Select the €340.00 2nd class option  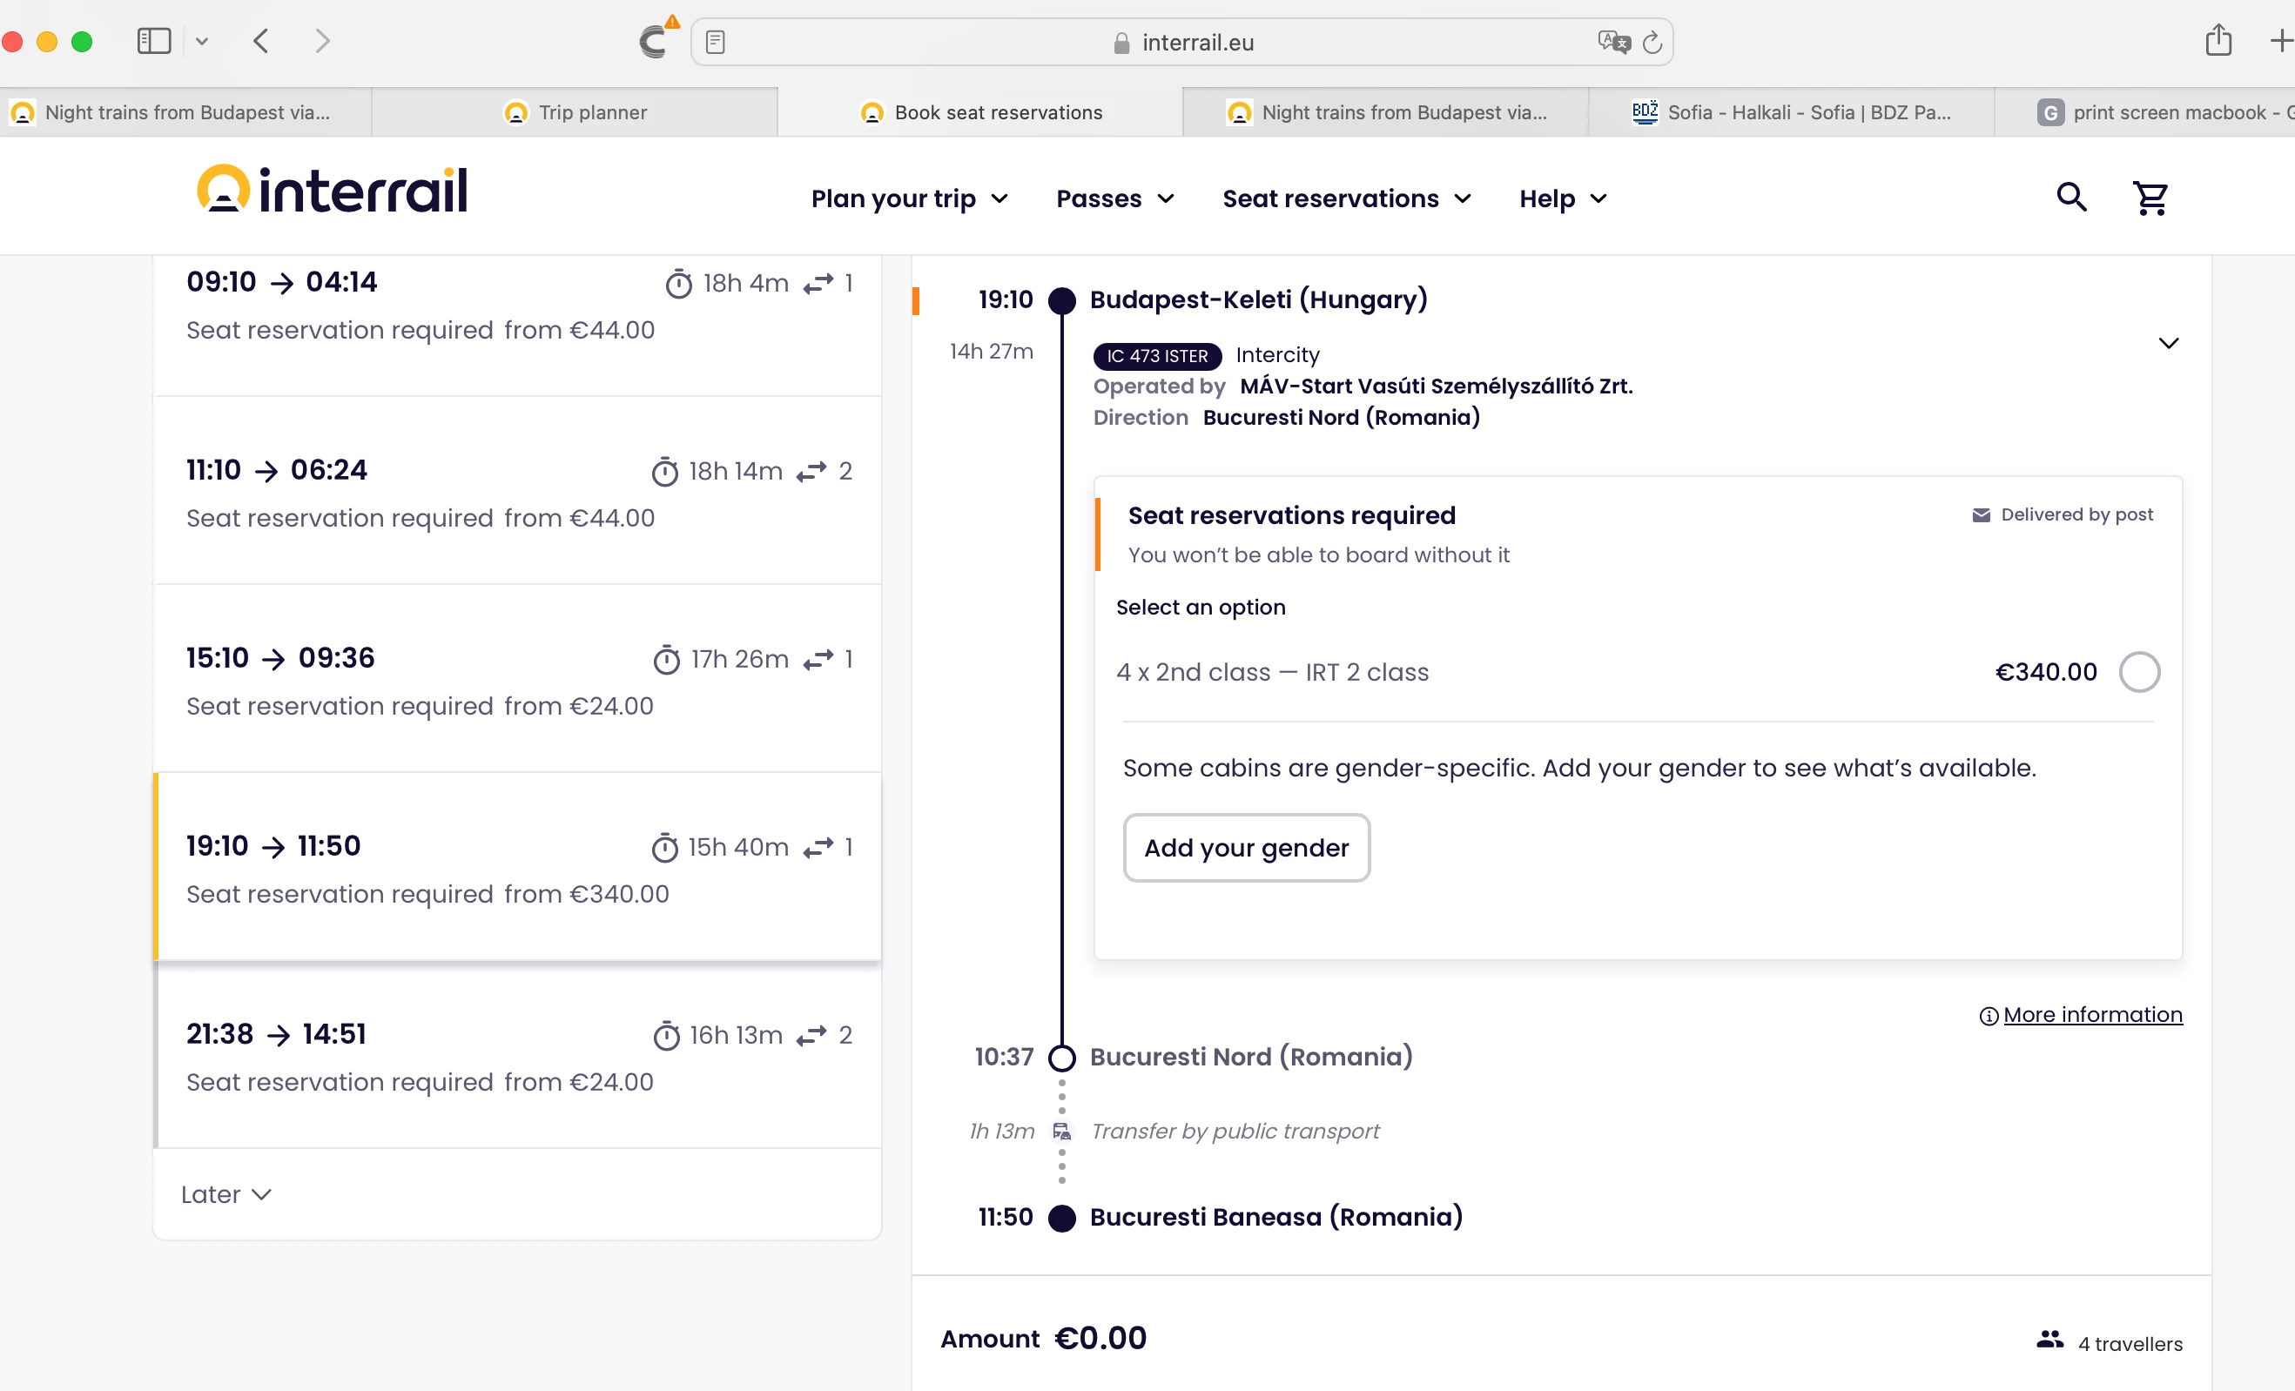click(2138, 672)
